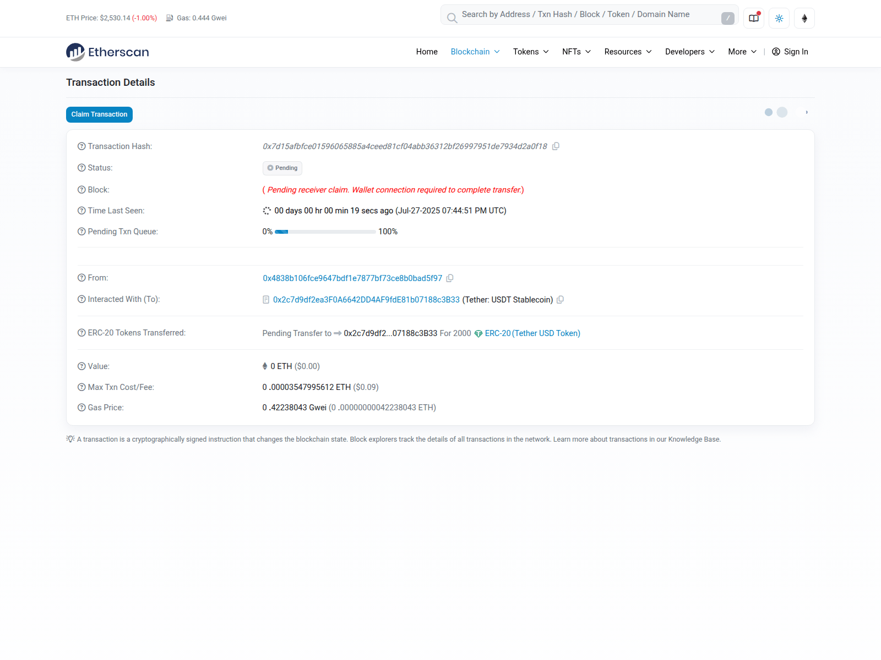Click help icon beside Status

(x=81, y=168)
